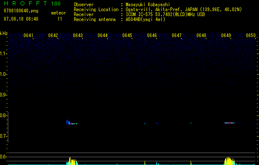This screenshot has width=259, height=165.
Task: Click the Receiver label
Action: tap(84, 14)
